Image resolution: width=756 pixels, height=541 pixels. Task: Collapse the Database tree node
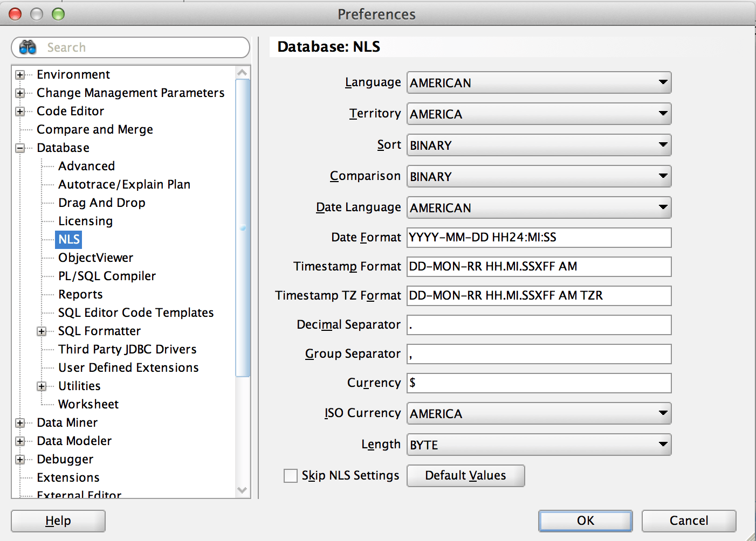tap(20, 148)
